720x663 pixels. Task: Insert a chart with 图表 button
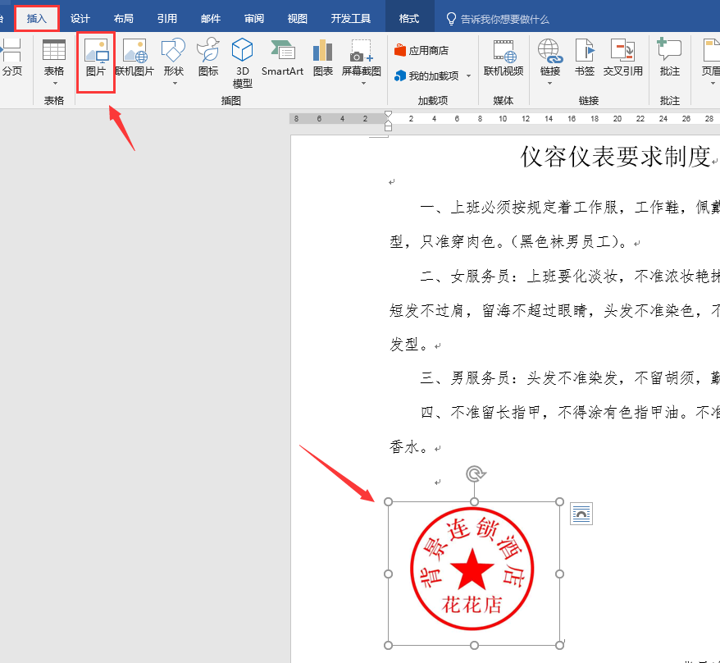[x=323, y=58]
